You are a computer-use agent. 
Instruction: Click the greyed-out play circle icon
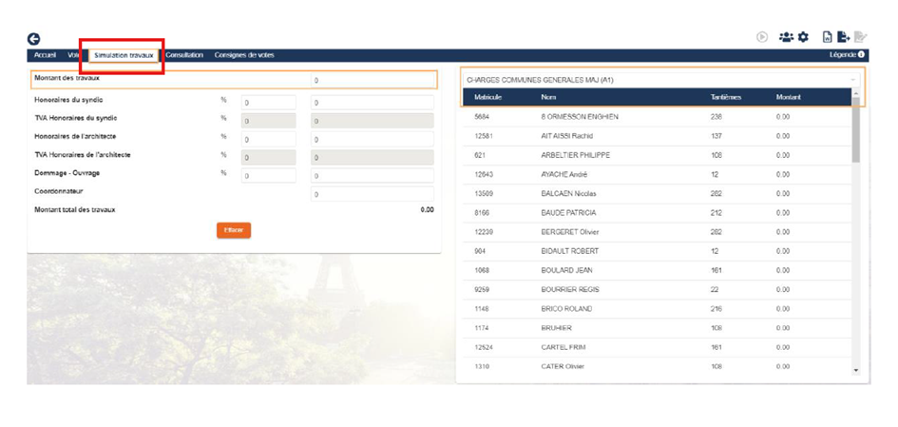762,37
